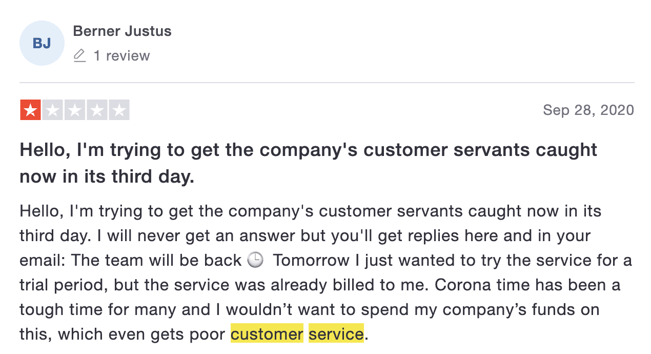
Task: Click the review body paragraph text
Action: click(x=326, y=272)
